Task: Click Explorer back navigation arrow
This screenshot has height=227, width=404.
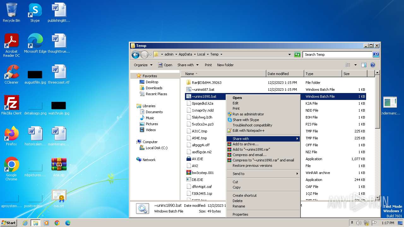Action: point(136,55)
